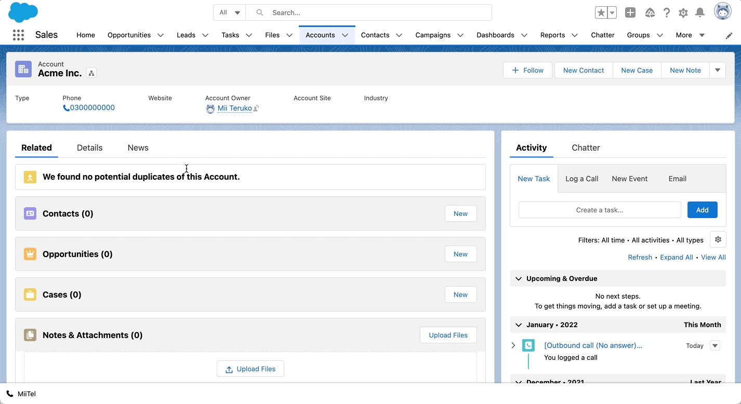Open the Setup gear icon

683,12
